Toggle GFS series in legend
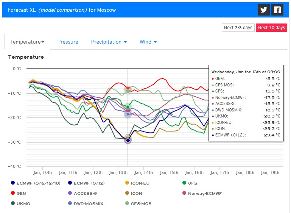 pyautogui.click(x=190, y=183)
